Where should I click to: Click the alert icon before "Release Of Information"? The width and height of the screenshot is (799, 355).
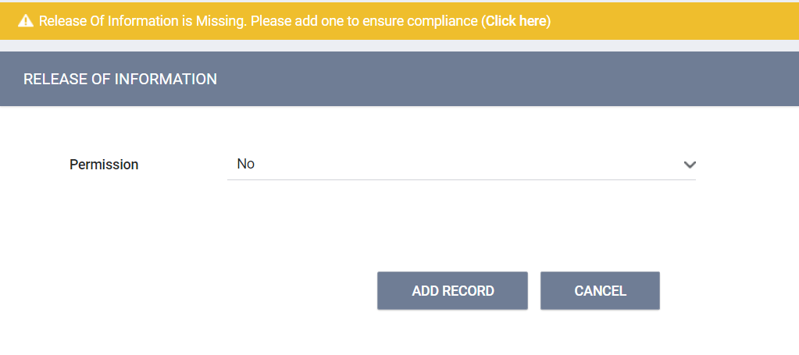[25, 21]
